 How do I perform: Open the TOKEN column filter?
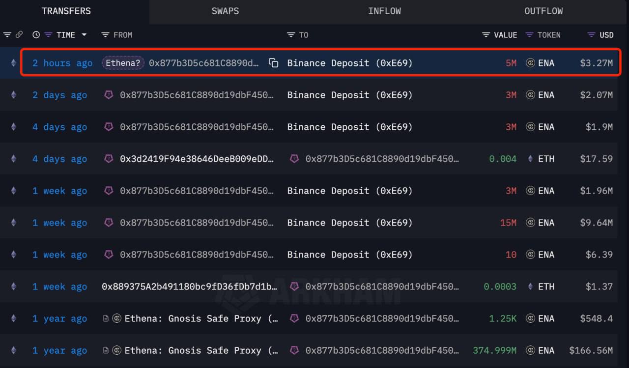(x=529, y=35)
